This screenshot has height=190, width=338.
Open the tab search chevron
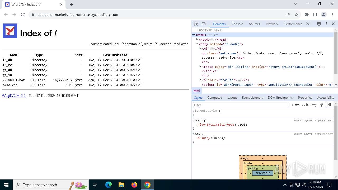point(295,4)
